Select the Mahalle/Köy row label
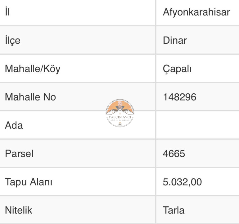The width and height of the screenshot is (239, 224). [x=33, y=69]
